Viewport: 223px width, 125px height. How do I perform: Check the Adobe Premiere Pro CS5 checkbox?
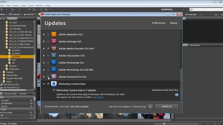point(48,77)
